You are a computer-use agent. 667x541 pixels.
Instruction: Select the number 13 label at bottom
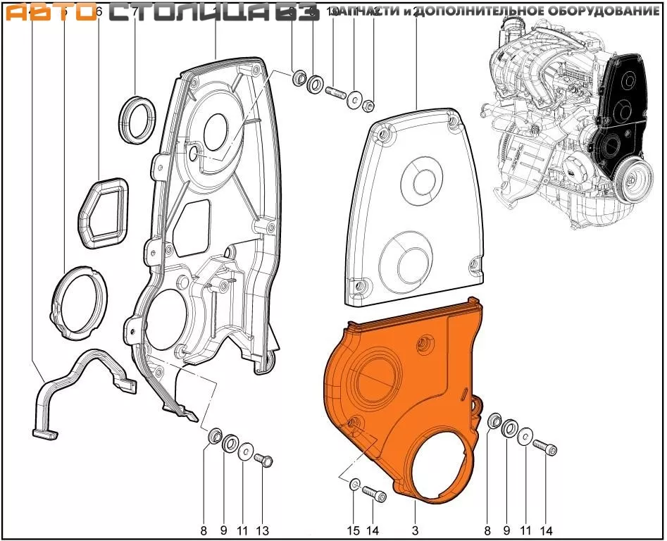point(263,530)
